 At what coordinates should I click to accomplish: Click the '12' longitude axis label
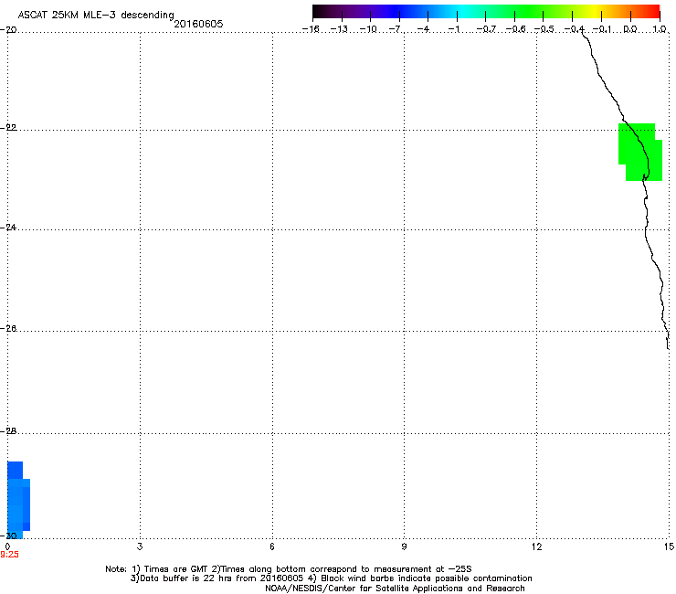(x=536, y=546)
